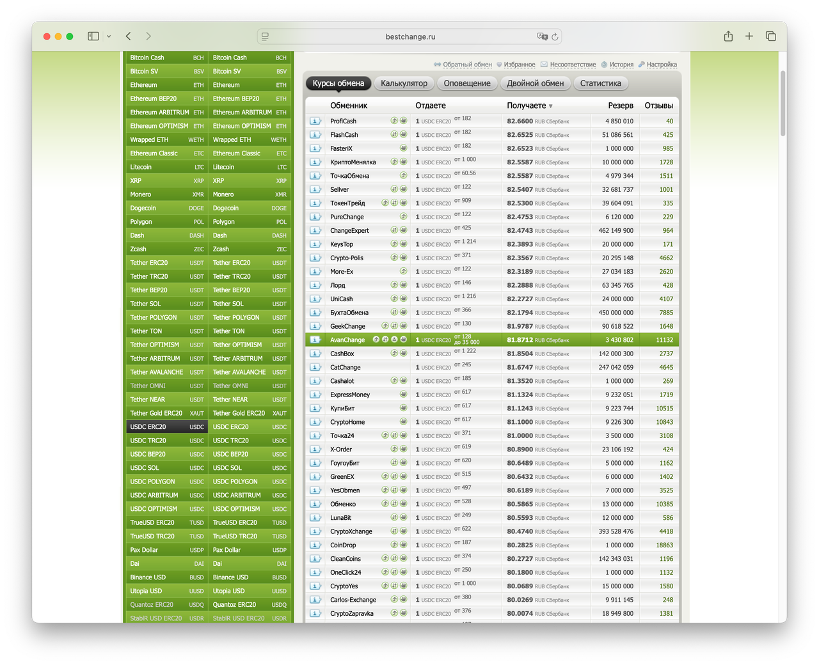Open the История link

pos(621,65)
